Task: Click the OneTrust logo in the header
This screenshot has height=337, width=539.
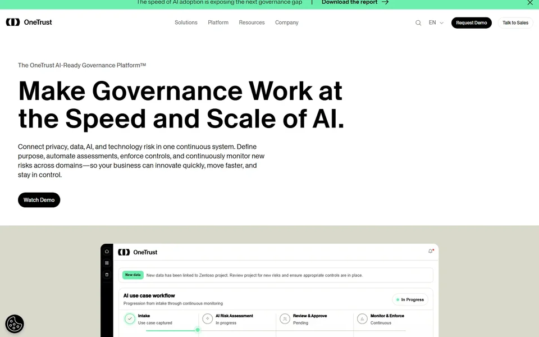Action: click(x=29, y=22)
